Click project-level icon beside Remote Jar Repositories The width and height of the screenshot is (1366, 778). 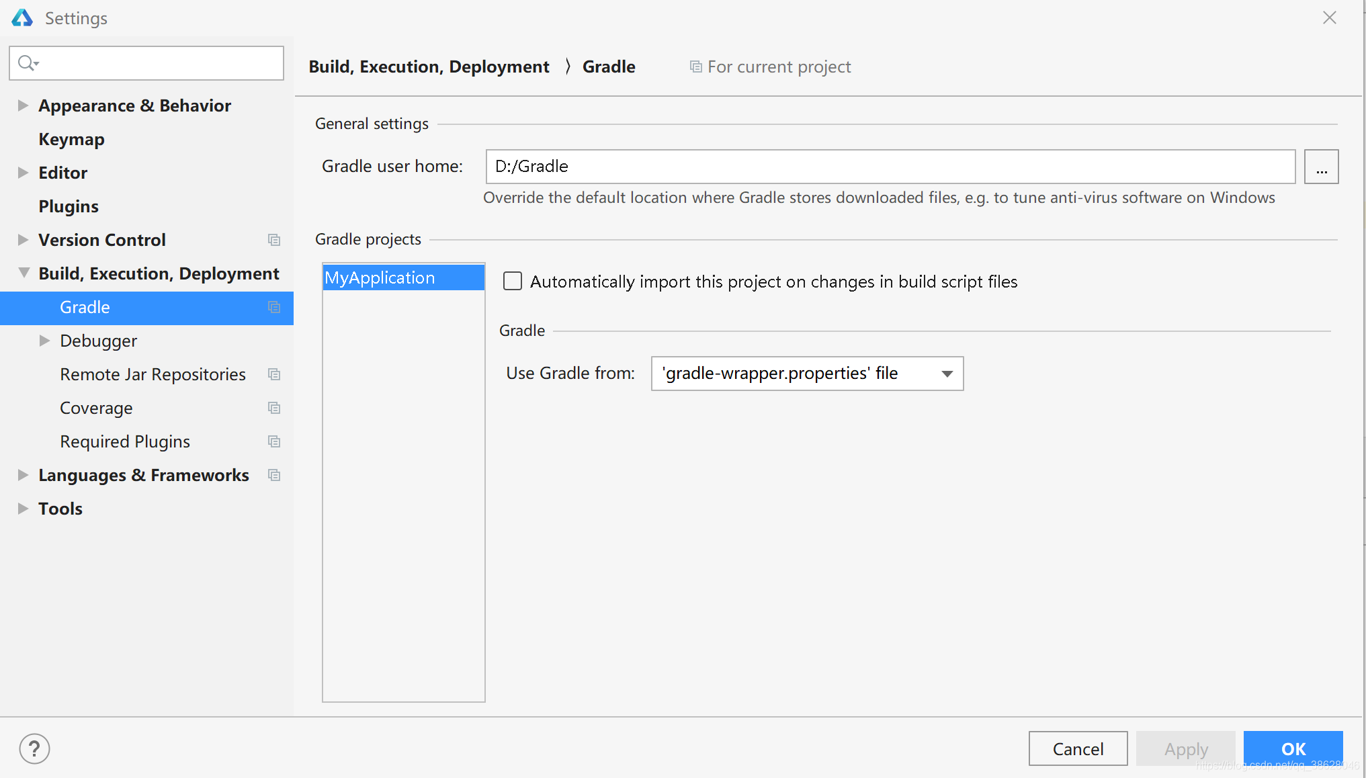pos(273,374)
